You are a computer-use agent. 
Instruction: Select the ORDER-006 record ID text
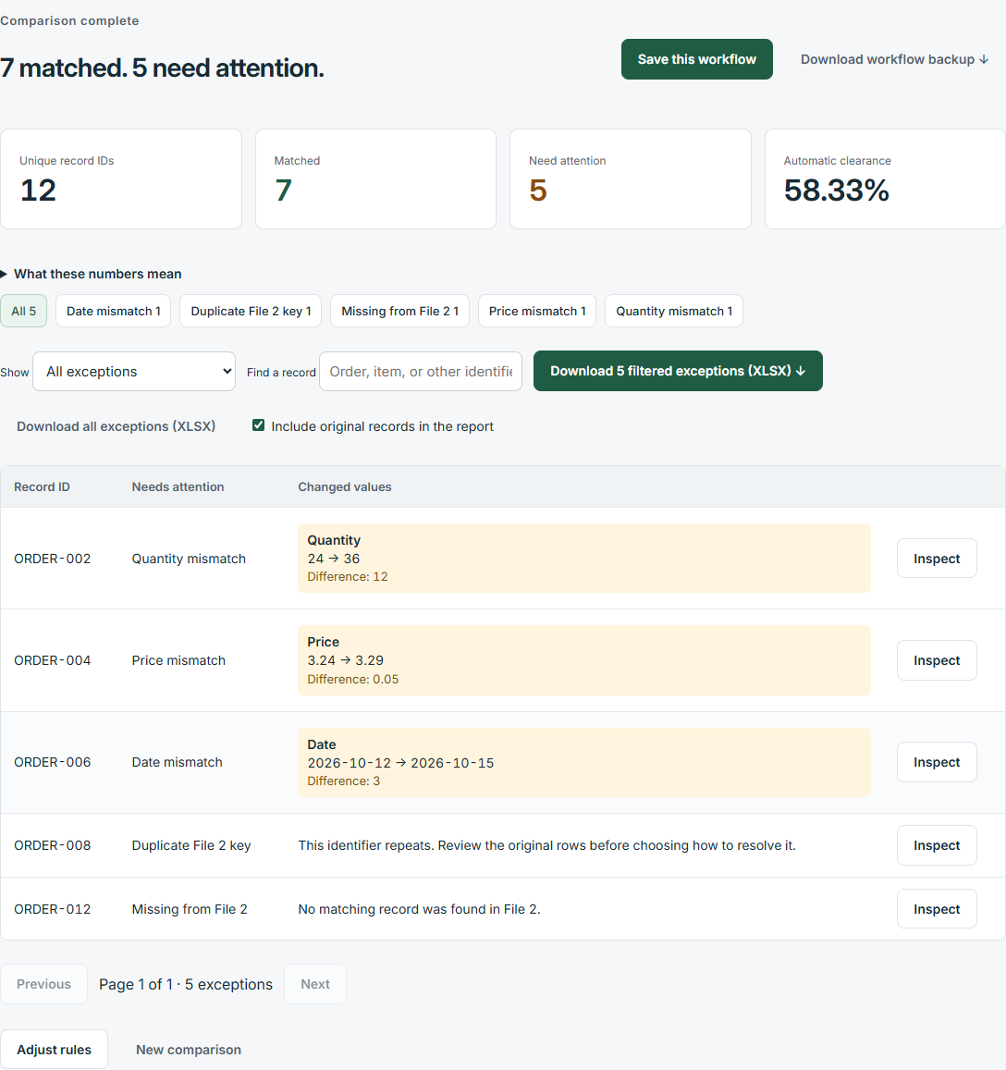coord(52,762)
